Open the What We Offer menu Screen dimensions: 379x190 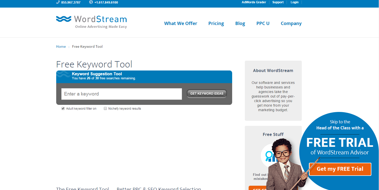(181, 23)
